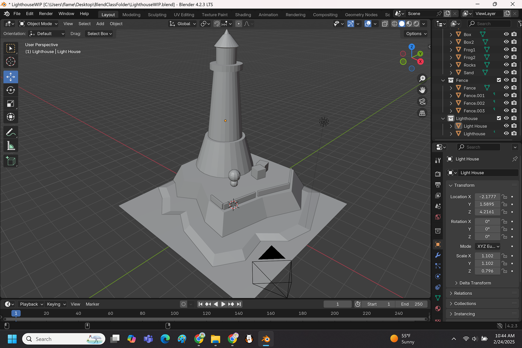Viewport: 522px width, 348px height.
Task: Select the Add Cube tool
Action: point(11,161)
